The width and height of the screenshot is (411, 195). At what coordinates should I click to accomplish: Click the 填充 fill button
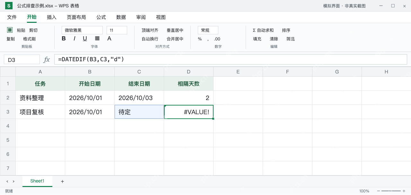coord(257,39)
